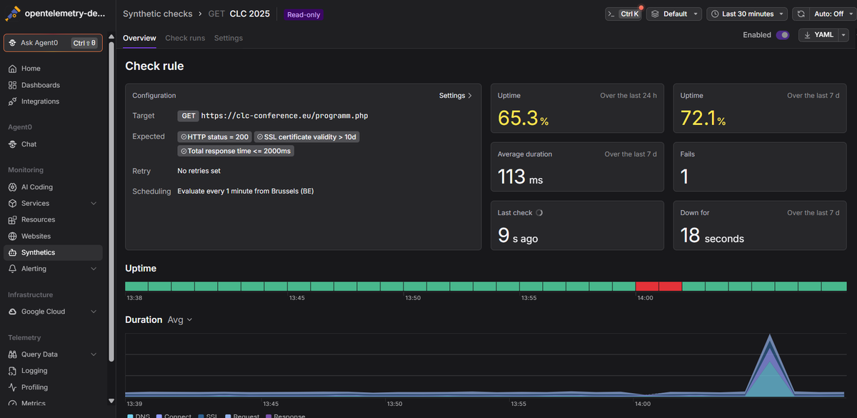Click the Chat agent icon in the sidebar
Image resolution: width=857 pixels, height=418 pixels.
click(x=13, y=144)
